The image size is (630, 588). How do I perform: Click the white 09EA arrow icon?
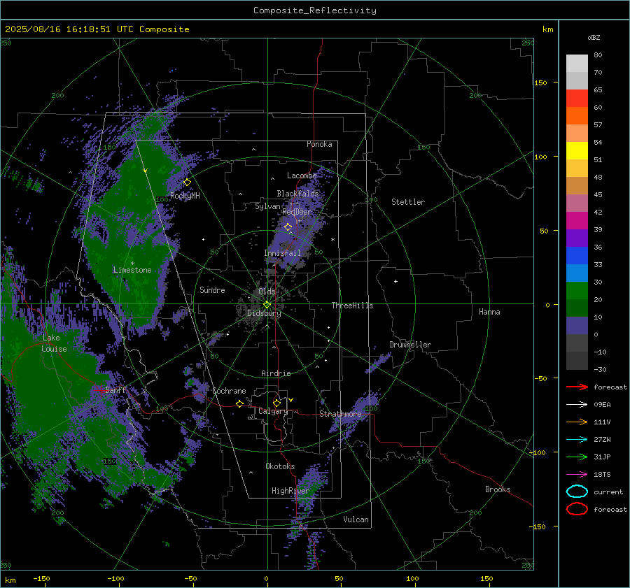[577, 405]
